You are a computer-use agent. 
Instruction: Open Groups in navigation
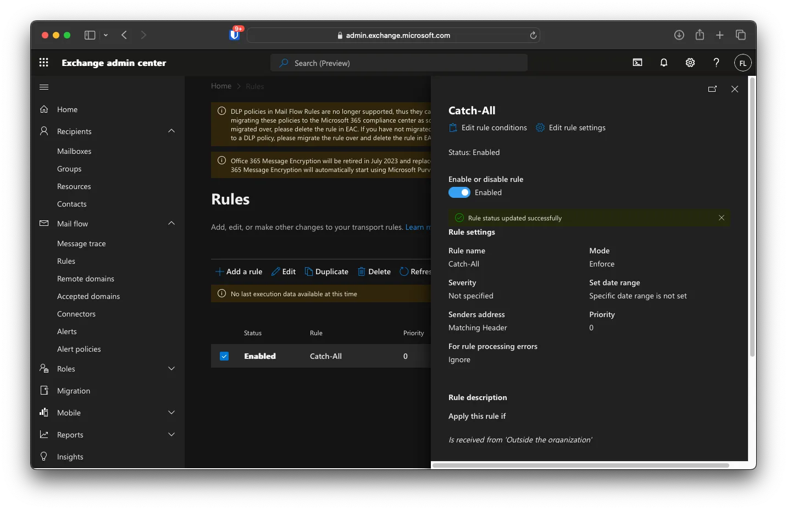69,169
